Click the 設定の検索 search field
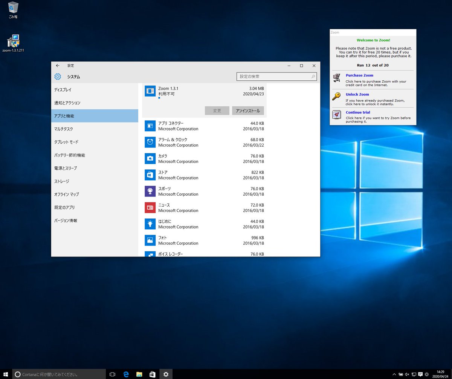The height and width of the screenshot is (379, 452). (276, 77)
